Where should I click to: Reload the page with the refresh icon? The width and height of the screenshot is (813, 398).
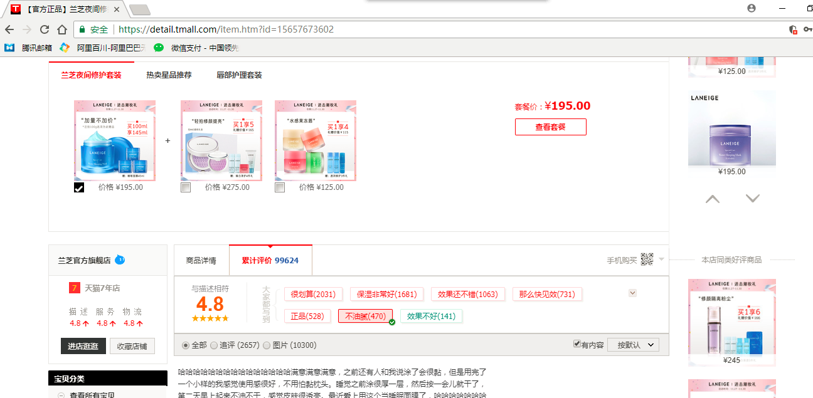[x=45, y=29]
